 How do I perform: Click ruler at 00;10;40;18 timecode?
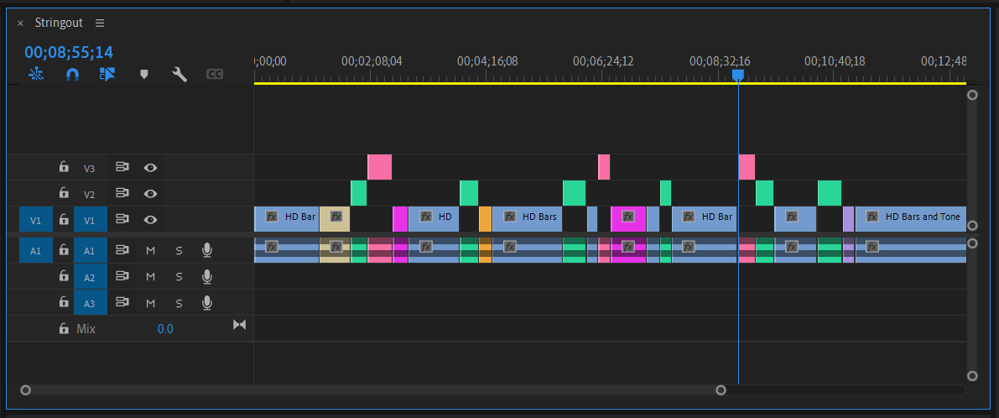(x=835, y=61)
